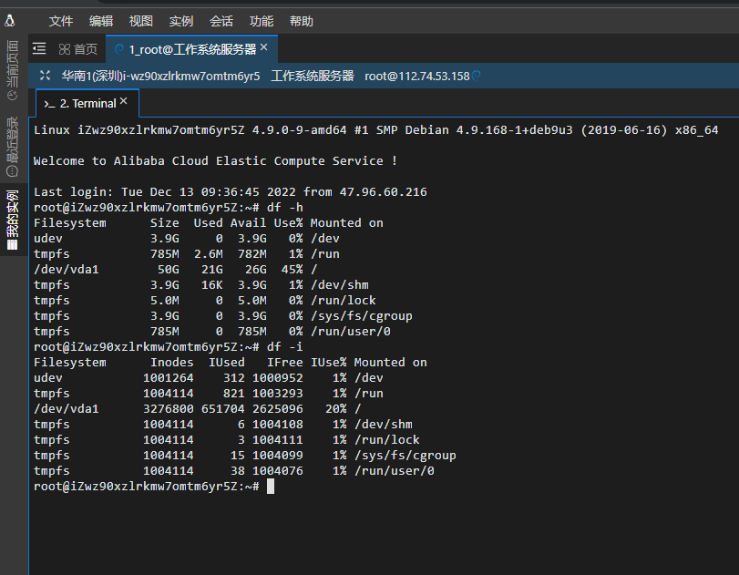Viewport: 739px width, 575px height.
Task: Click the Linux kernel version line
Action: tap(375, 130)
